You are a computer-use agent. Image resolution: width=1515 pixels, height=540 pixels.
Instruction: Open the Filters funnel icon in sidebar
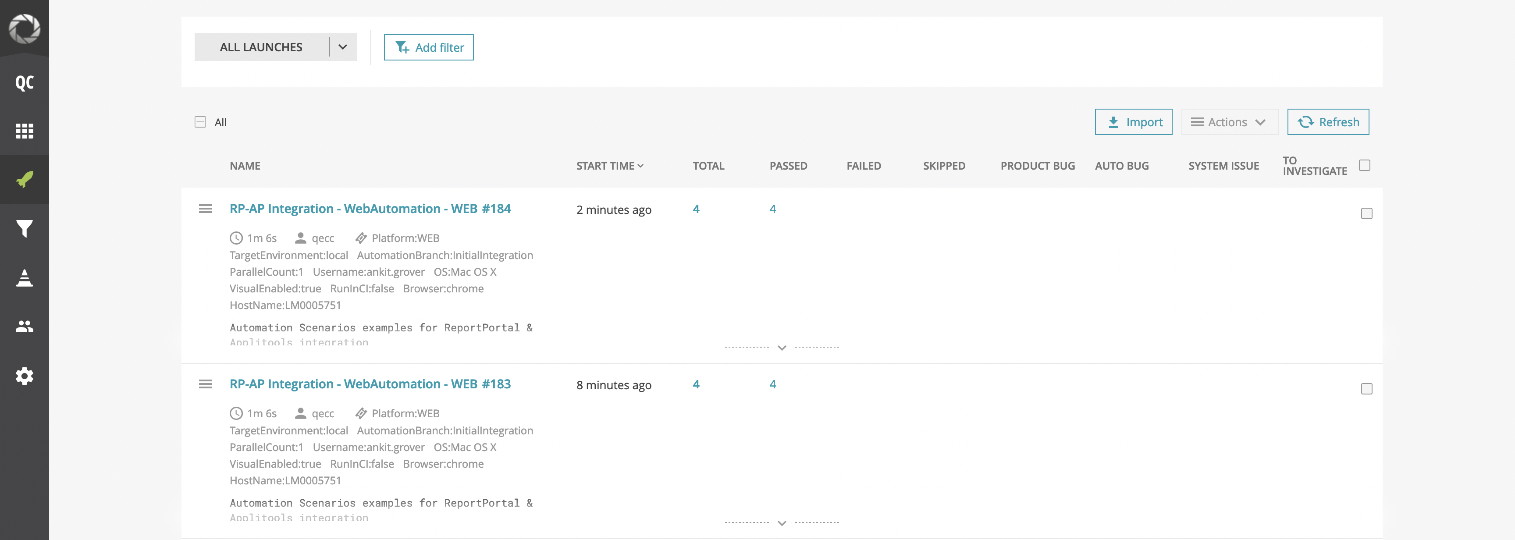tap(24, 229)
